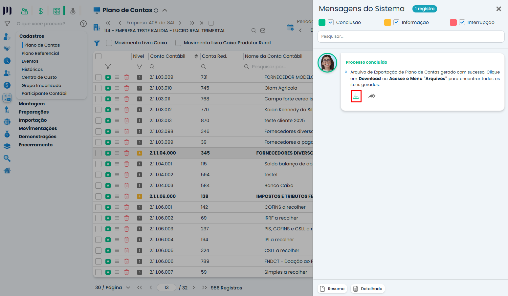
Task: Toggle the Informação message filter checkbox
Action: tap(396, 22)
